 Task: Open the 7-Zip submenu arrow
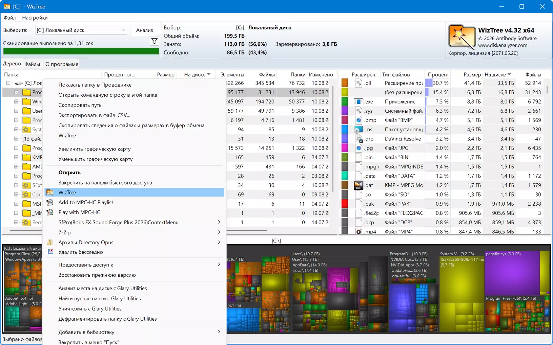tap(219, 232)
